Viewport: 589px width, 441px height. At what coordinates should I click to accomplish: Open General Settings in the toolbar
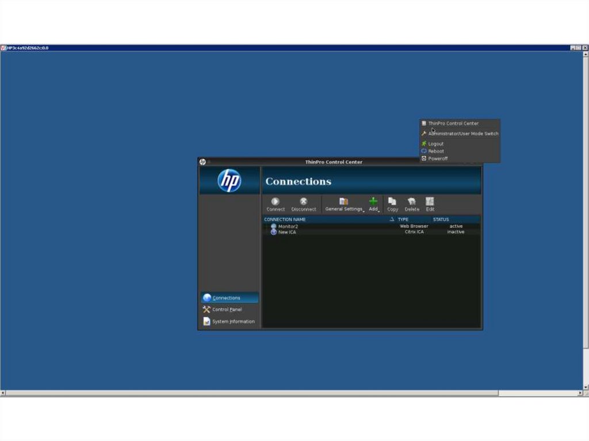[344, 205]
